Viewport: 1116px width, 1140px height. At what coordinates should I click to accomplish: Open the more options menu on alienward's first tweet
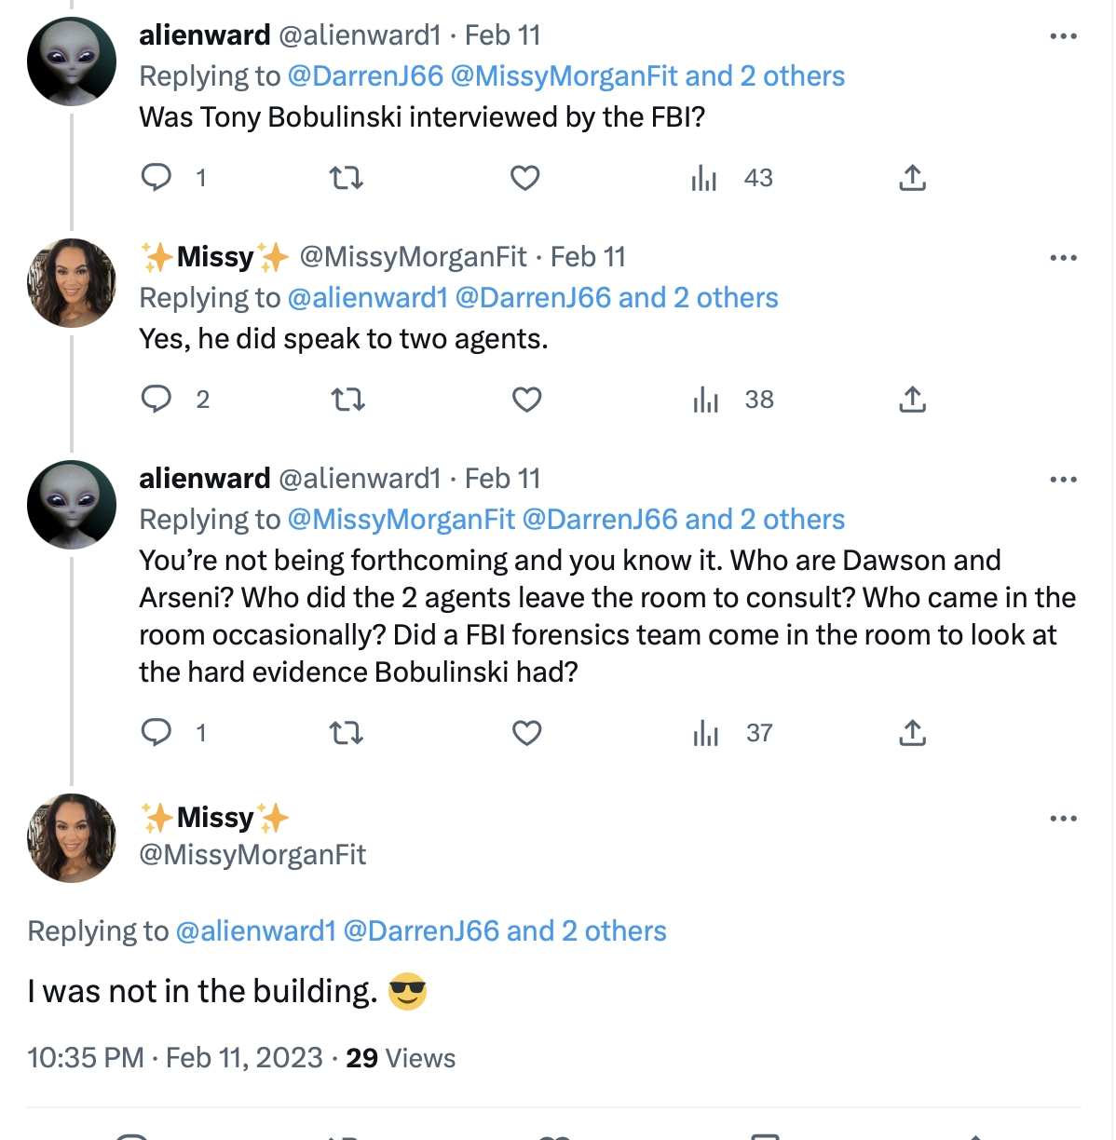coord(1062,34)
